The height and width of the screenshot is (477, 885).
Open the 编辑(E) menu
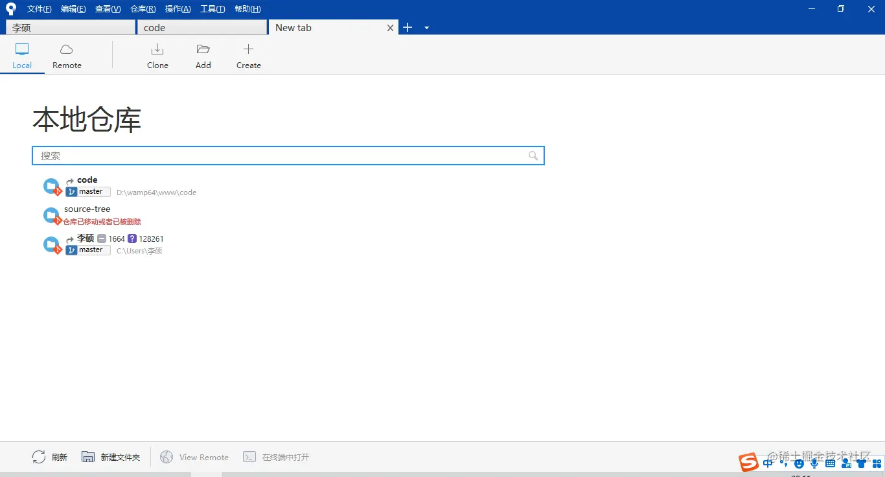pos(73,9)
